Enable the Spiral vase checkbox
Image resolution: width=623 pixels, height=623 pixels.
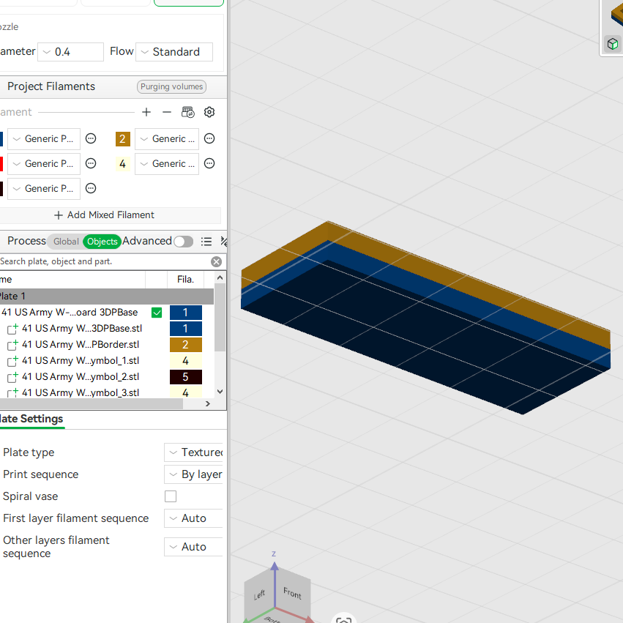[171, 496]
